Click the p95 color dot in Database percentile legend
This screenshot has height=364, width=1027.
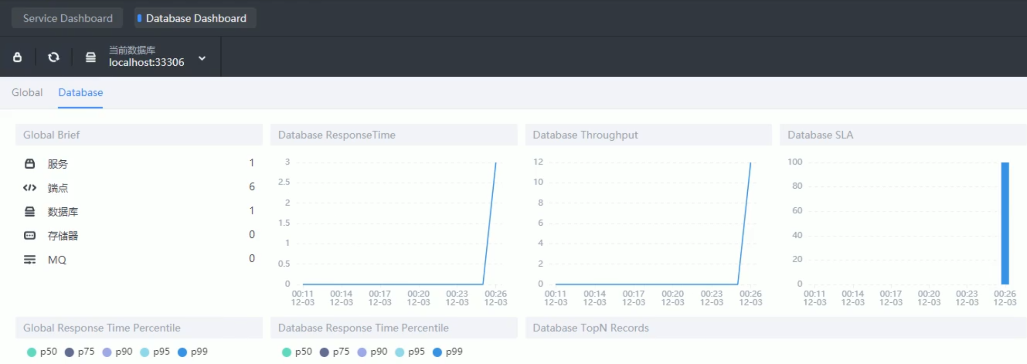pyautogui.click(x=399, y=352)
